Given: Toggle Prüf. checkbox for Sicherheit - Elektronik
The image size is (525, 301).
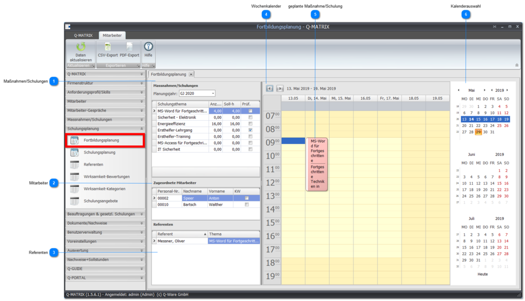Looking at the screenshot, I should 250,117.
